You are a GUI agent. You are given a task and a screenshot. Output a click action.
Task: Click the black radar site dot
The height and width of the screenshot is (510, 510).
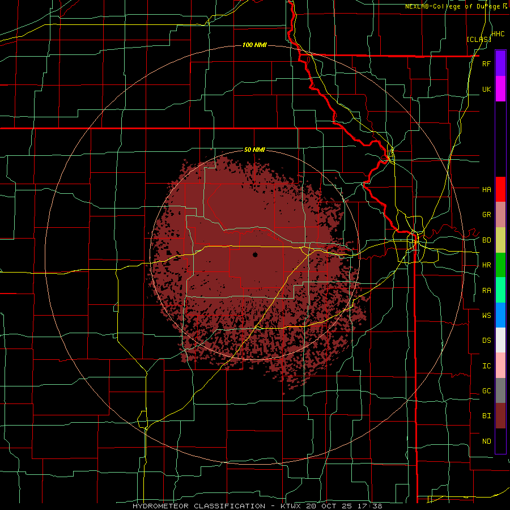pos(255,254)
